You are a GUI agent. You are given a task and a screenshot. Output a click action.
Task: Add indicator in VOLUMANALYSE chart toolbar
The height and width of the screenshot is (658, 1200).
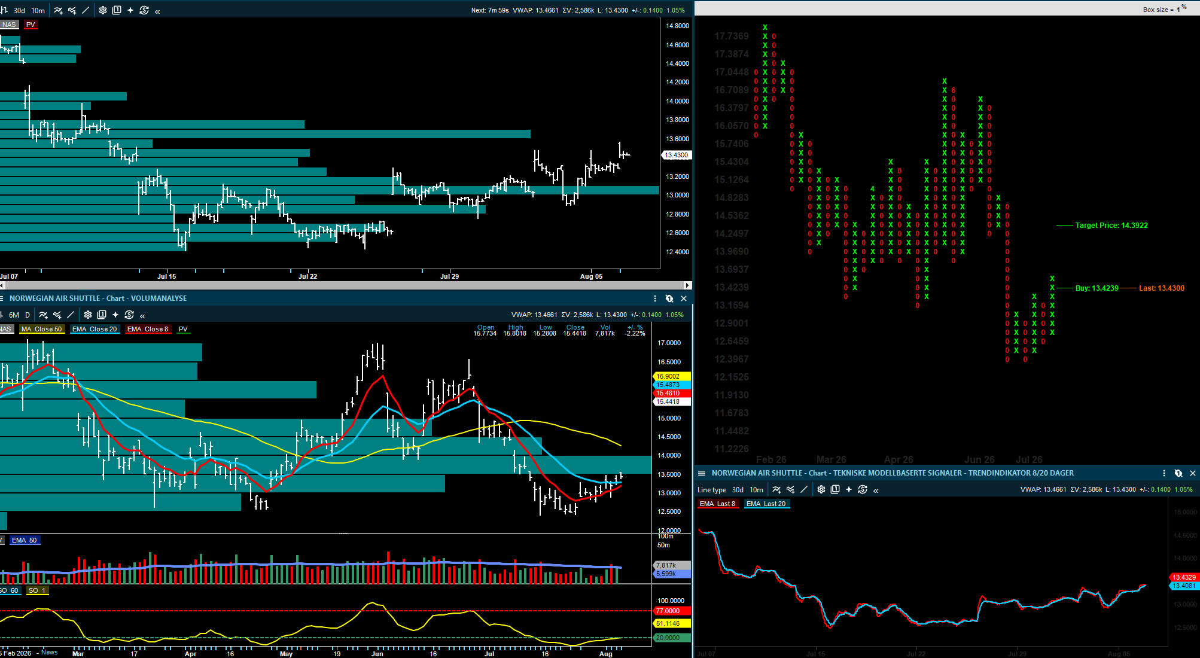point(43,315)
